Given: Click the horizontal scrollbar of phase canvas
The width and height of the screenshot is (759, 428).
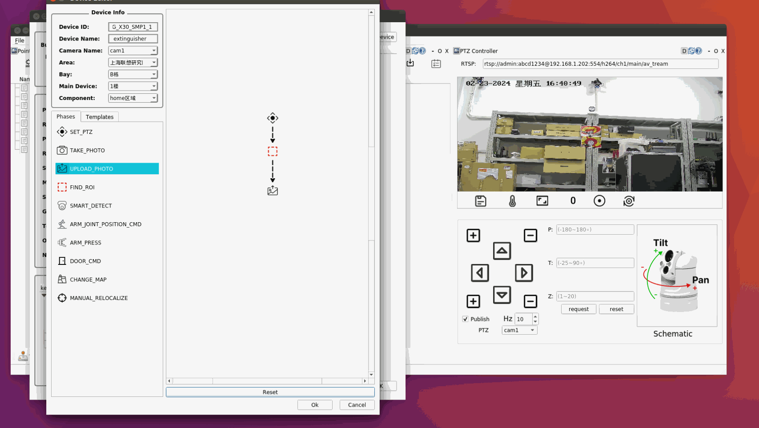Looking at the screenshot, I should (x=267, y=381).
